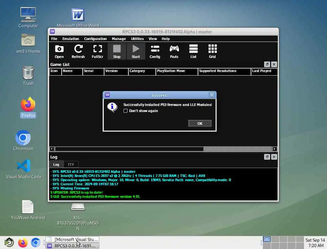Select the firmware version 4.91 log line
Viewport: 327px width, 249px height.
pyautogui.click(x=95, y=197)
